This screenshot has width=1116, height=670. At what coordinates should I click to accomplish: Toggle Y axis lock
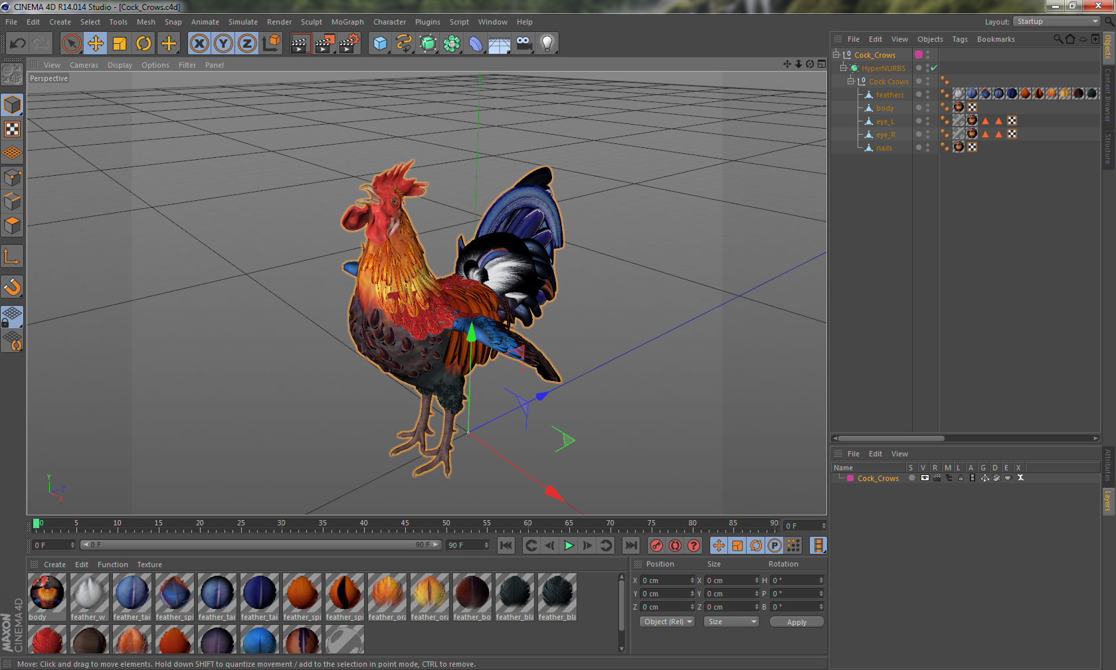[223, 44]
